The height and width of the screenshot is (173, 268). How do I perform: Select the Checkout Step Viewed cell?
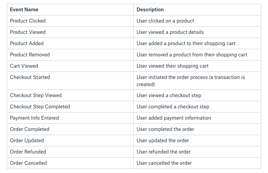[36, 95]
